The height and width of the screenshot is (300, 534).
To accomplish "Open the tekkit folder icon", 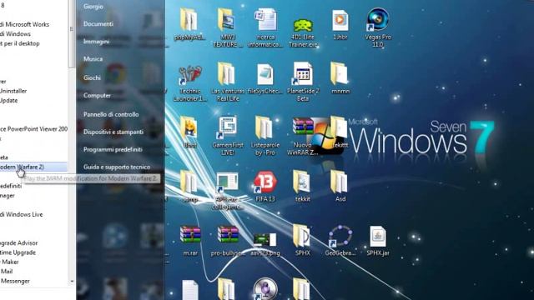I will (x=302, y=182).
